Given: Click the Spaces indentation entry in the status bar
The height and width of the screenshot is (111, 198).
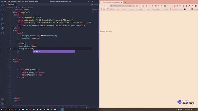Looking at the screenshot, I should tap(53, 107).
